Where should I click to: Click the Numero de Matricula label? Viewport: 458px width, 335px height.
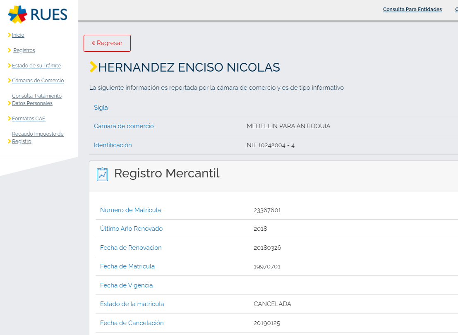[x=130, y=210]
